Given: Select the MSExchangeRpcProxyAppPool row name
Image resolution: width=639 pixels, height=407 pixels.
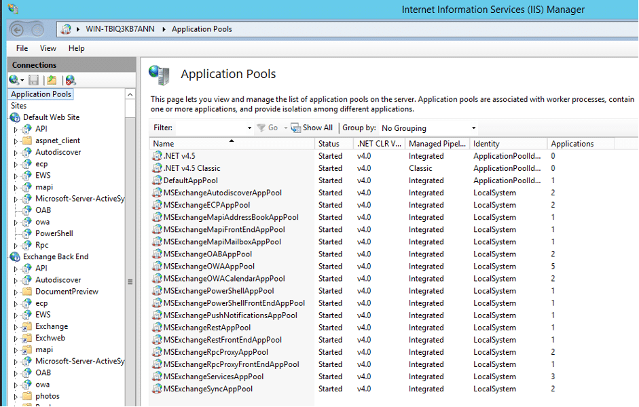Looking at the screenshot, I should click(216, 352).
